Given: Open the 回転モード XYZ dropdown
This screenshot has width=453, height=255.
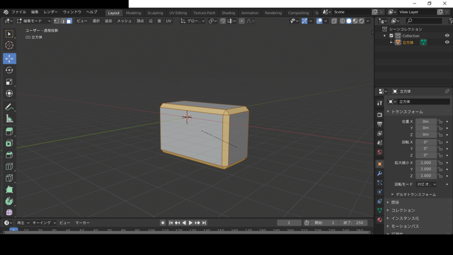Looking at the screenshot, I should 426,184.
